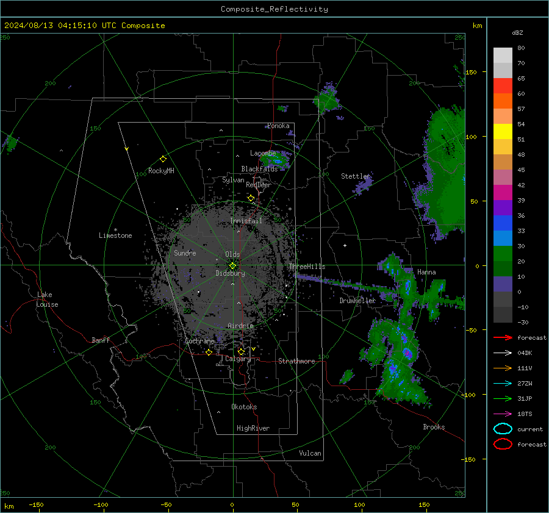Click the Cochrane city label
549x513 pixels.
click(199, 341)
